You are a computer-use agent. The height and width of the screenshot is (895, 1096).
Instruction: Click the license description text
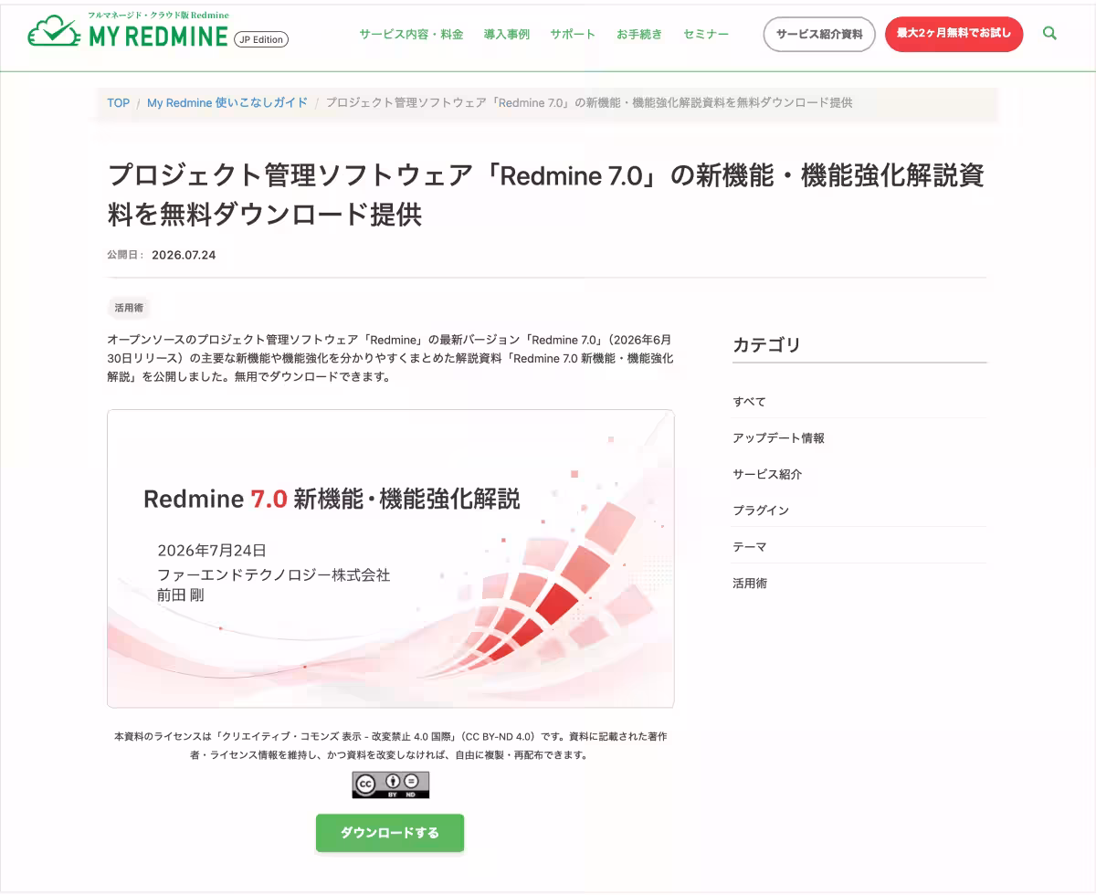[390, 745]
